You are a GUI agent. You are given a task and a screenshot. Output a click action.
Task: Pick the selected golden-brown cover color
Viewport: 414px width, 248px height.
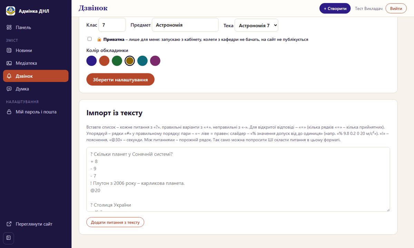[x=130, y=61]
